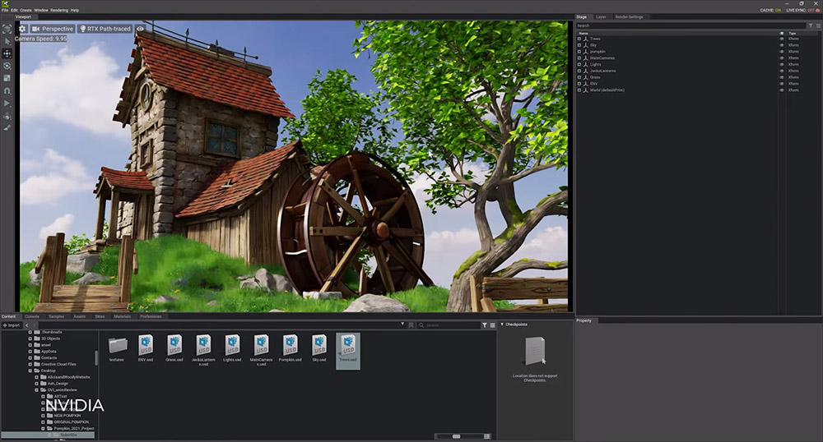Click the Import button
Screen dimensions: 823x442
tap(12, 325)
